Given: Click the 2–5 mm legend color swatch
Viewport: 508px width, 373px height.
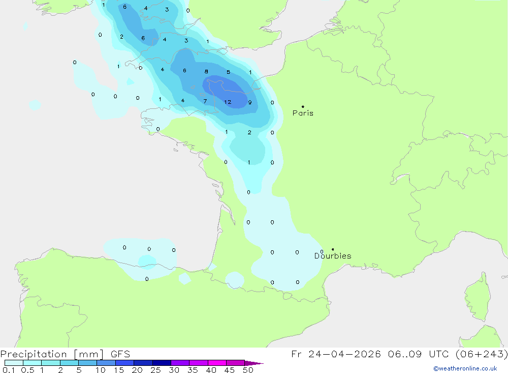Looking at the screenshot, I should point(69,363).
